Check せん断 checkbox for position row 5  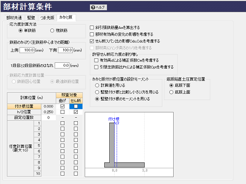[x=76, y=146]
